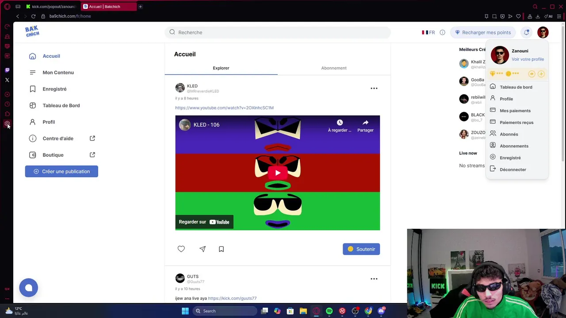This screenshot has width=566, height=318.
Task: Share KLED's post with paper plane icon
Action: pyautogui.click(x=203, y=249)
